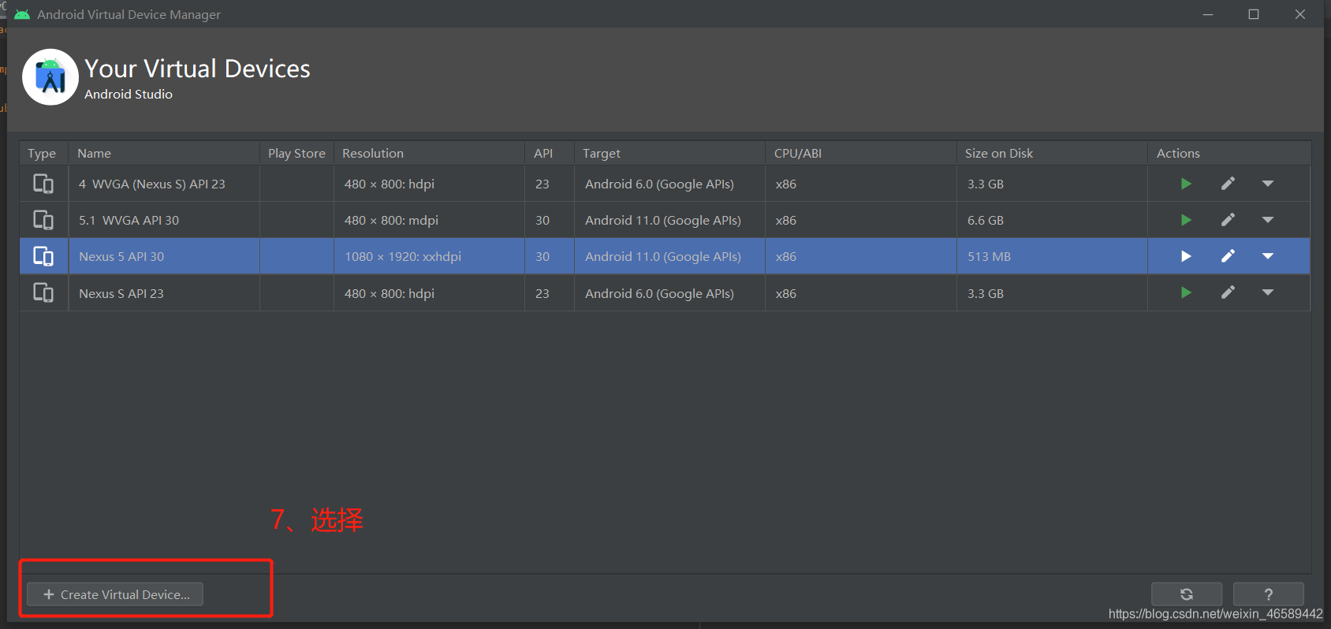Click the Create Virtual Device button

click(x=115, y=594)
